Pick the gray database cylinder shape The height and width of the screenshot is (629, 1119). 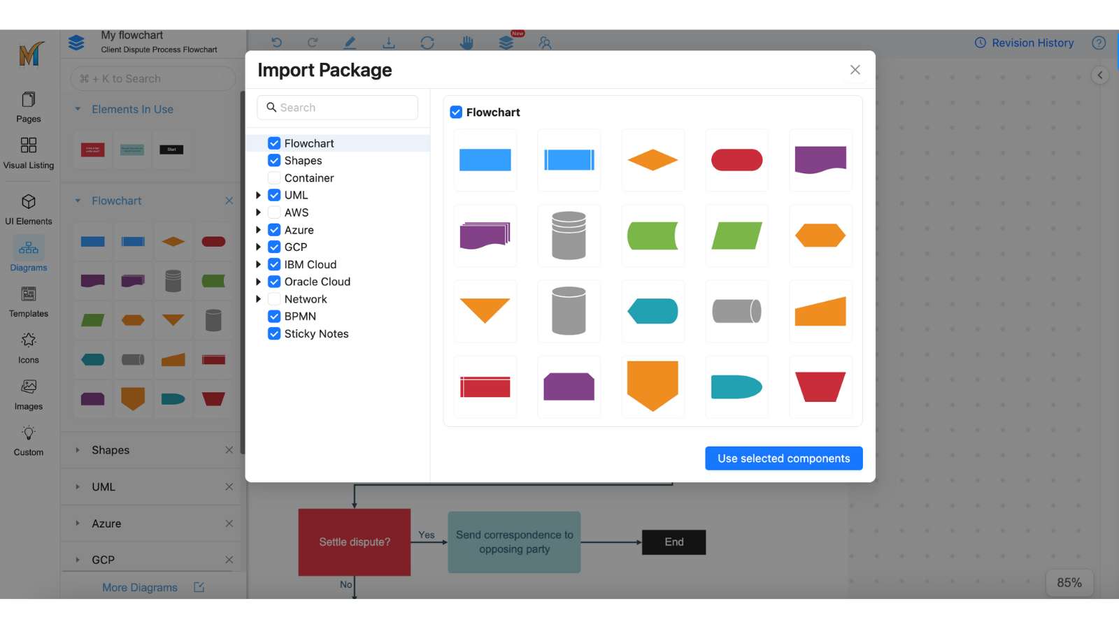pyautogui.click(x=569, y=236)
